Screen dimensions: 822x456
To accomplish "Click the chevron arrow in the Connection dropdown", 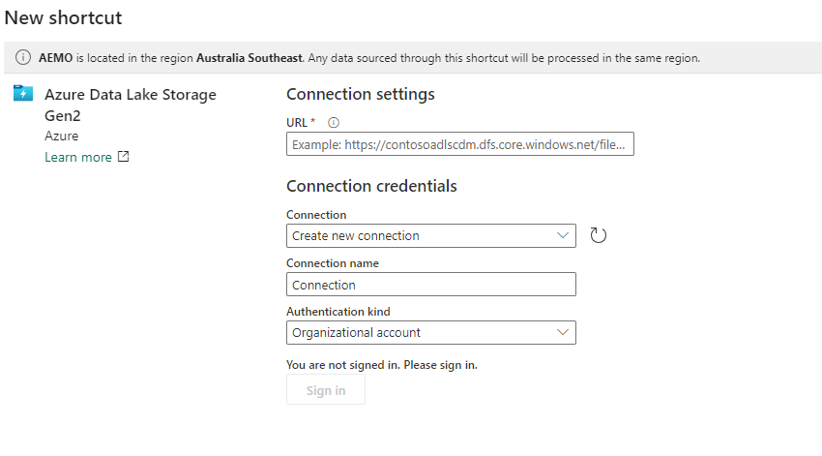I will pyautogui.click(x=563, y=235).
